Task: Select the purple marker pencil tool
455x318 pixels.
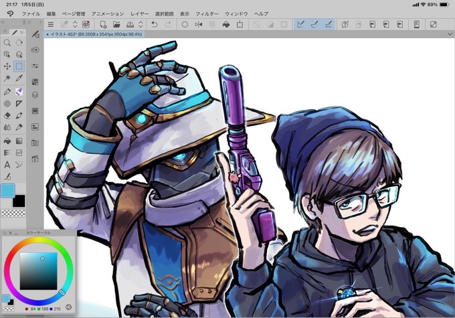Action: point(19,92)
